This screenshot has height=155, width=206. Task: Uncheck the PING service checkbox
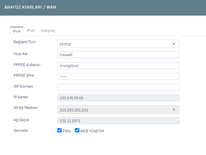click(60, 131)
